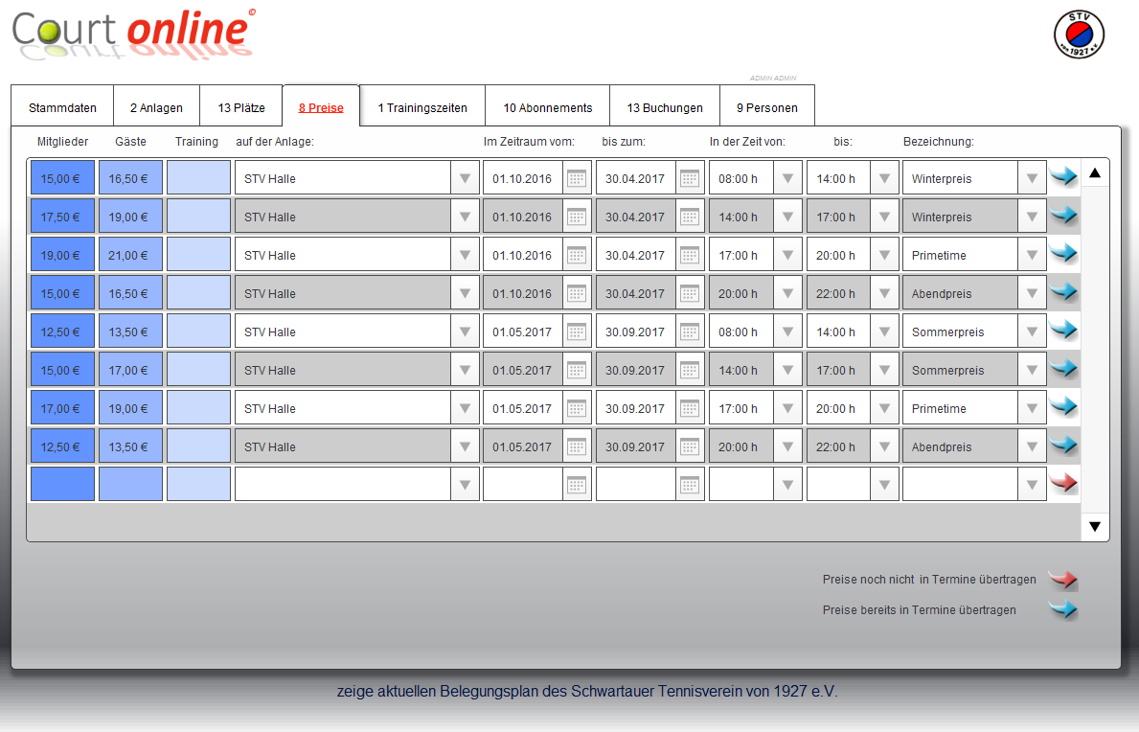Open start date calendar for 19,00 € Primetime row
Image resolution: width=1139 pixels, height=732 pixels.
click(577, 255)
